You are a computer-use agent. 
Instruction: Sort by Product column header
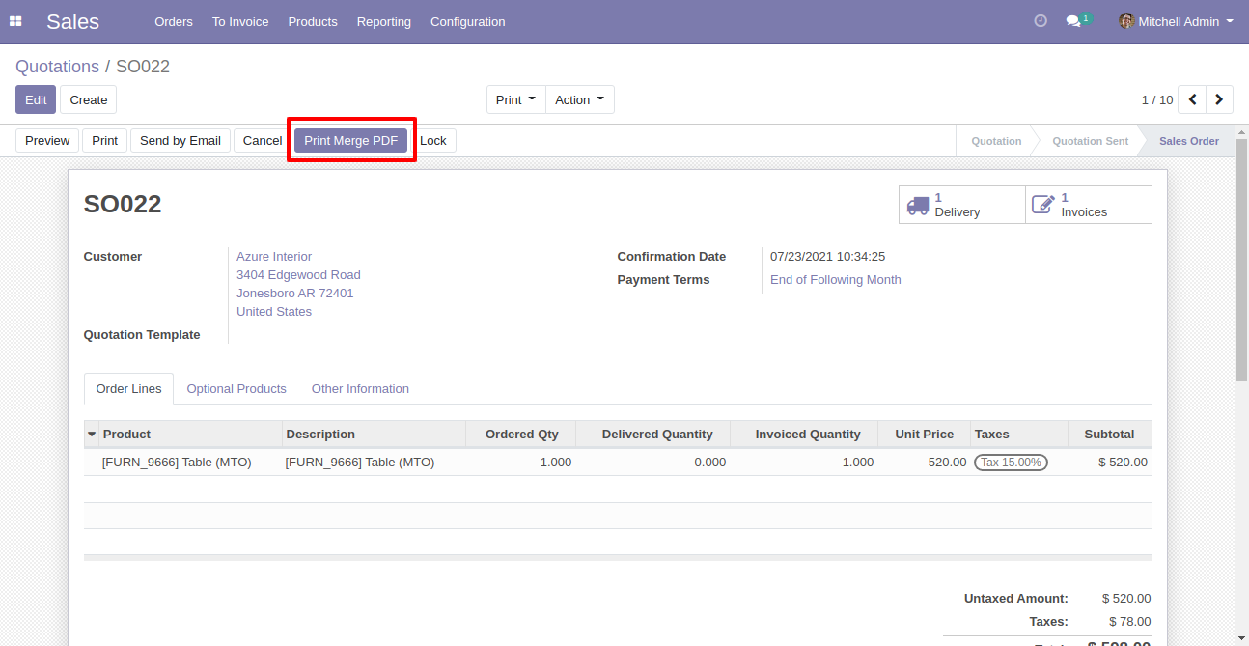(191, 435)
